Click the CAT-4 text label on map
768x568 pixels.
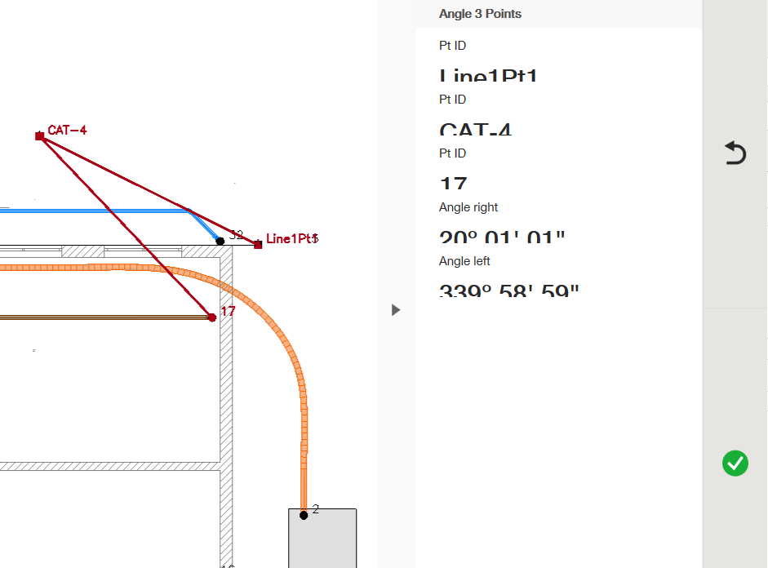[67, 131]
